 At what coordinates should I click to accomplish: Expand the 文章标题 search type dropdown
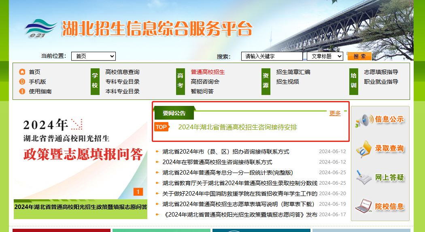click(x=325, y=56)
